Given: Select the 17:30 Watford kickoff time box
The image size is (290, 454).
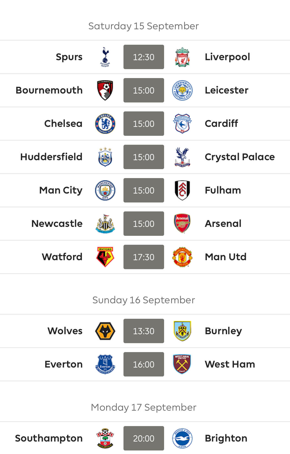Looking at the screenshot, I should point(144,257).
